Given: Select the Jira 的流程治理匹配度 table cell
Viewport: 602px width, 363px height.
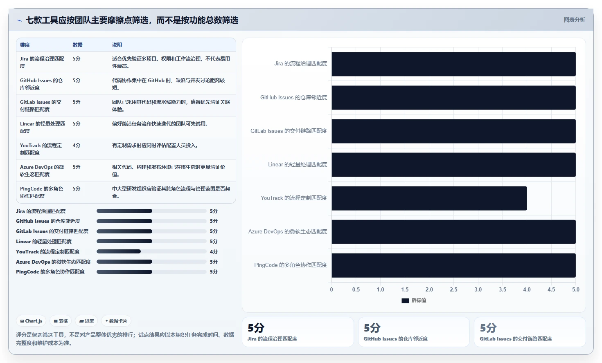Looking at the screenshot, I should coord(42,63).
